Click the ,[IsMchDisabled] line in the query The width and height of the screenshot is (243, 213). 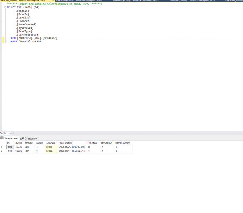click(x=28, y=35)
